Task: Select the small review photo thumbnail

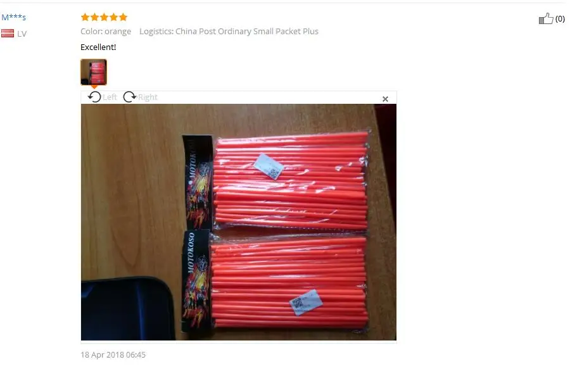Action: point(94,72)
